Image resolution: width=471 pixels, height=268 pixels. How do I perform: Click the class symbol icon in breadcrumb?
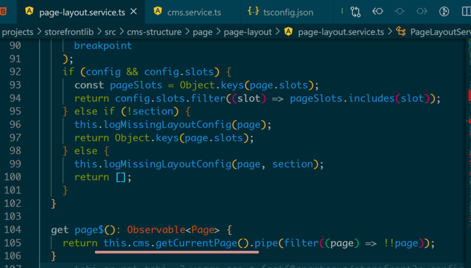[x=401, y=31]
